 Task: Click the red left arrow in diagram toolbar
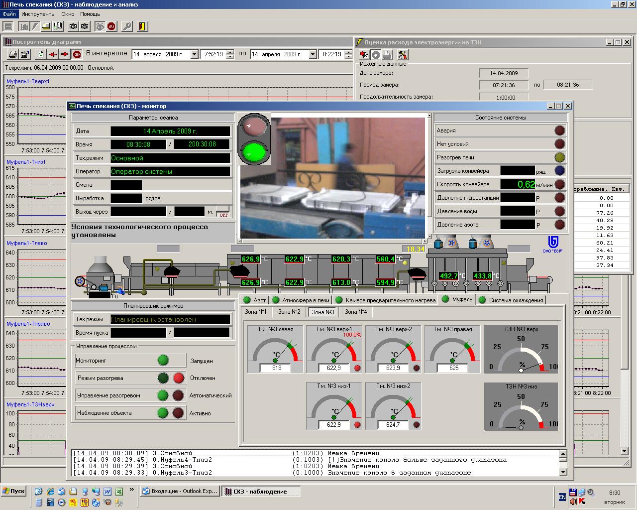53,54
